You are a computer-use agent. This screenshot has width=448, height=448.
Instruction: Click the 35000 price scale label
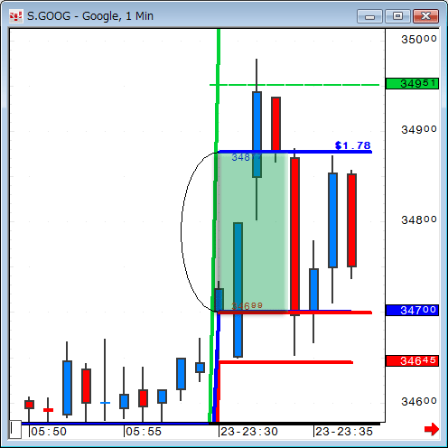pos(419,39)
